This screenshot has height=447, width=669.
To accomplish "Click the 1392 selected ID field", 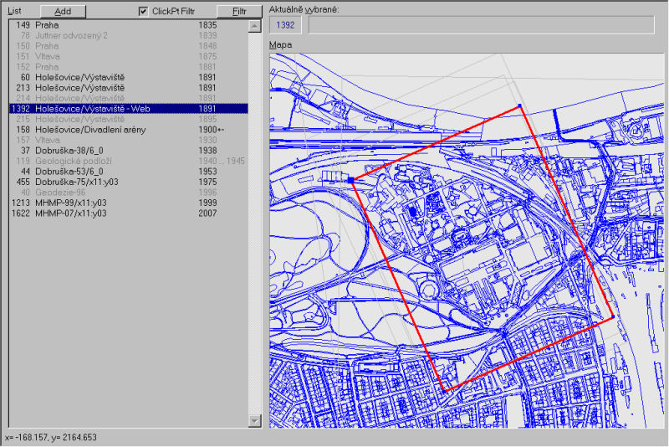I will coord(286,25).
